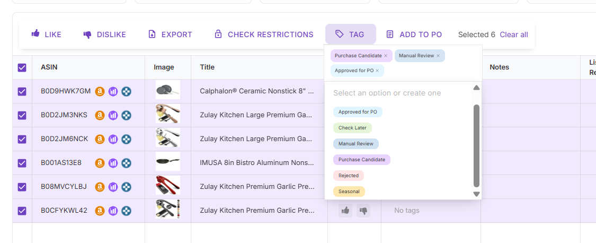Viewport: 596px width, 243px height.
Task: Toggle the TAG dropdown button
Action: coord(351,34)
